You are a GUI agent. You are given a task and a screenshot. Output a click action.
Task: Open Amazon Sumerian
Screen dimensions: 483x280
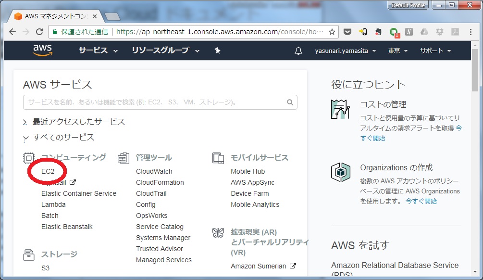tap(258, 266)
